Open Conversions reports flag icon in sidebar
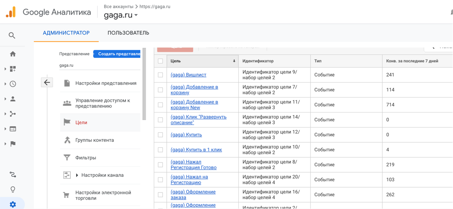This screenshot has height=209, width=453. 13,144
